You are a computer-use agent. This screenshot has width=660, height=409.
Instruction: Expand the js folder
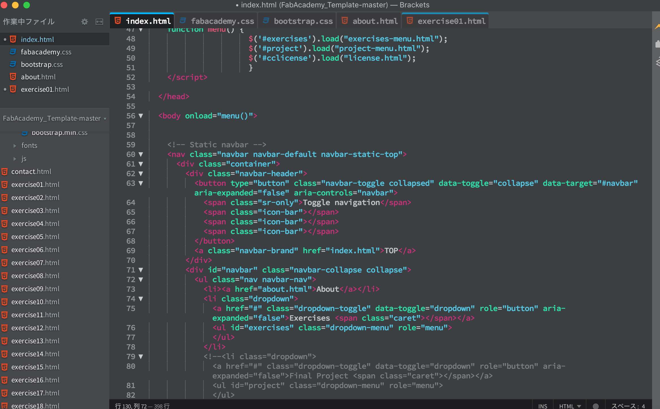[15, 159]
